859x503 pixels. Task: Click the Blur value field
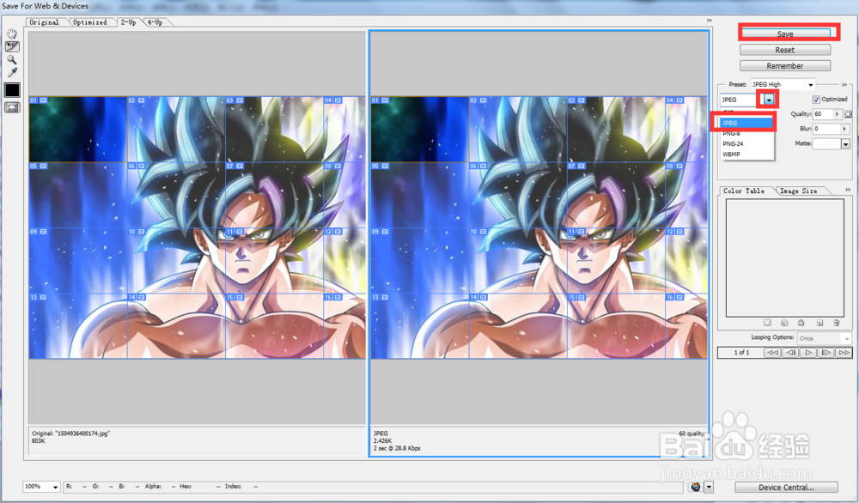[x=826, y=129]
